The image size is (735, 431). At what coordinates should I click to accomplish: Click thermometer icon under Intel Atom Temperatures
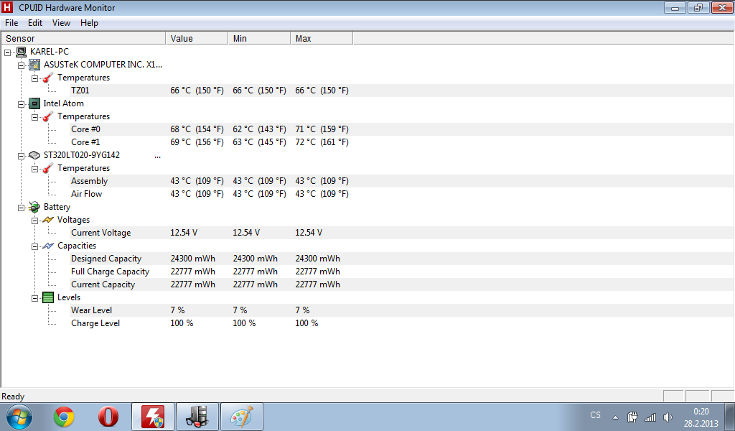click(x=48, y=116)
